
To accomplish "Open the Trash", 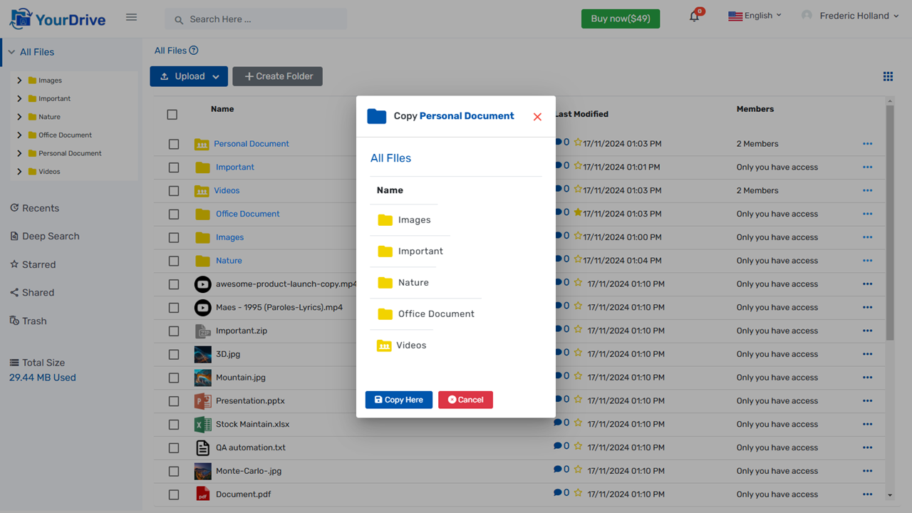I will (34, 321).
